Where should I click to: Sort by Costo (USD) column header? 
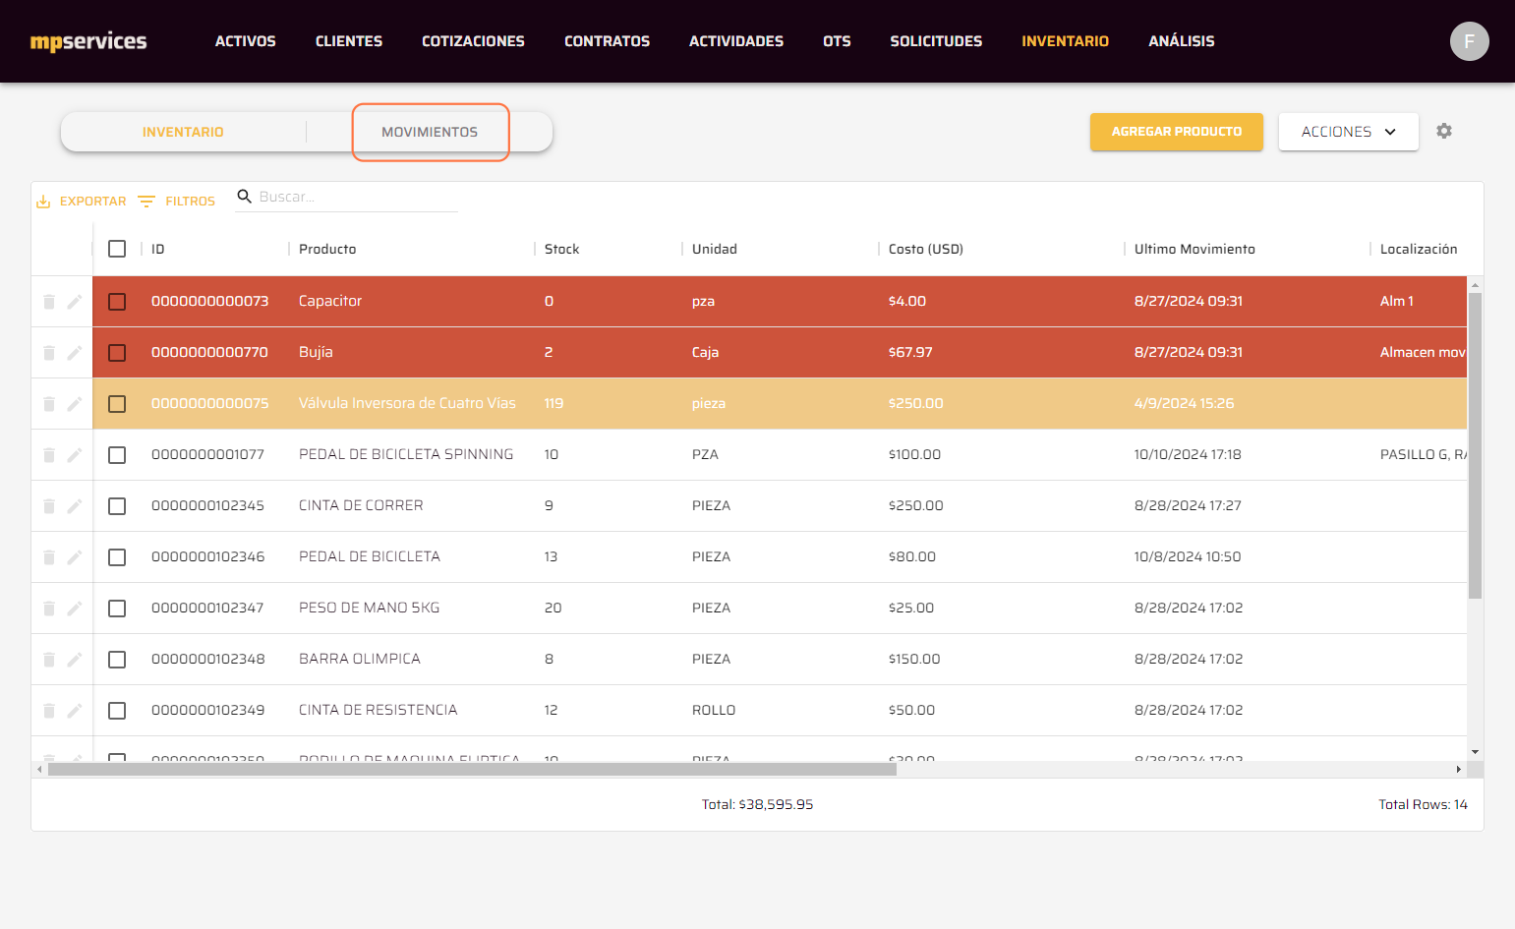pos(926,249)
